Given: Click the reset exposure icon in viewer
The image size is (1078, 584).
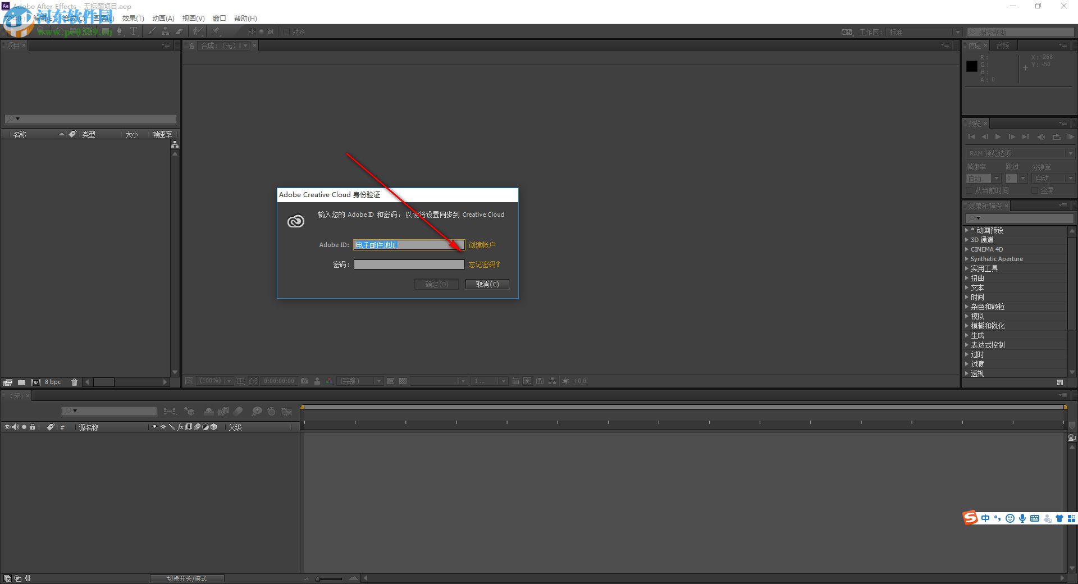Looking at the screenshot, I should coord(565,381).
